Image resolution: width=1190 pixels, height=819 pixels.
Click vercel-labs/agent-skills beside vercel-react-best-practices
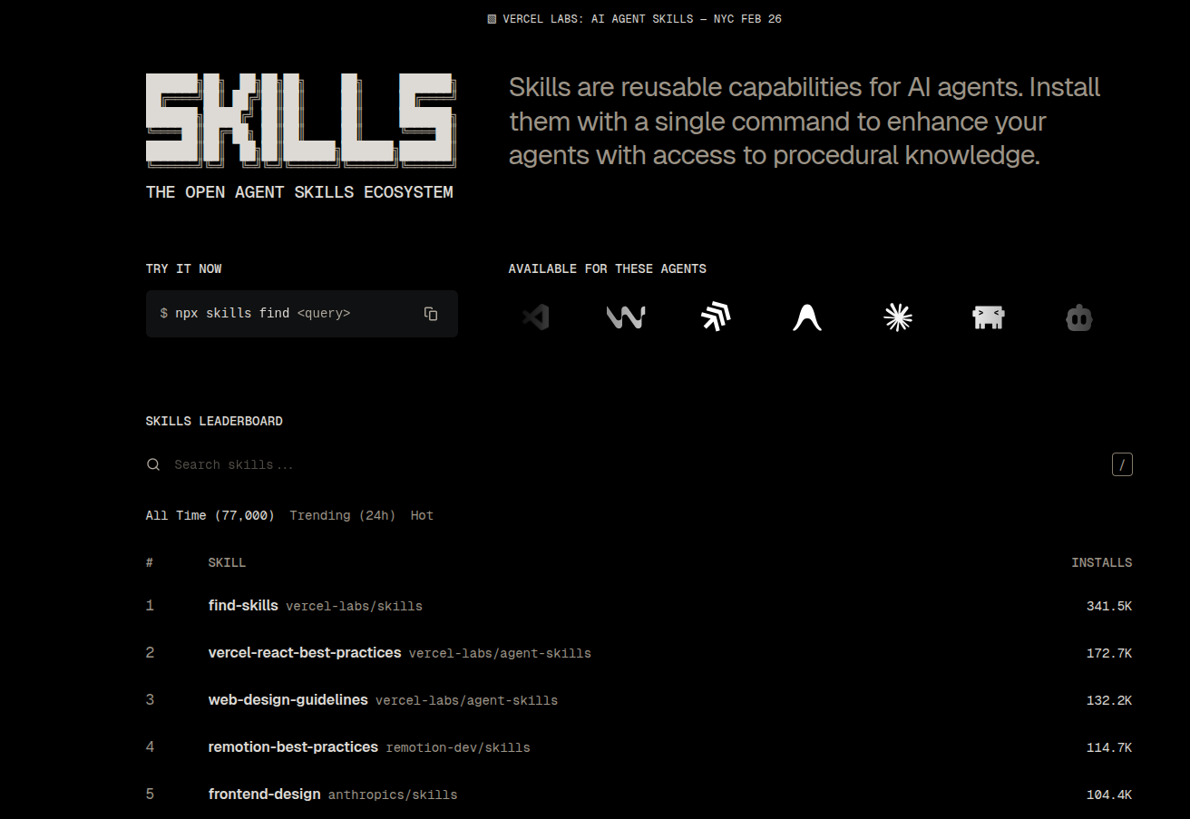[500, 653]
